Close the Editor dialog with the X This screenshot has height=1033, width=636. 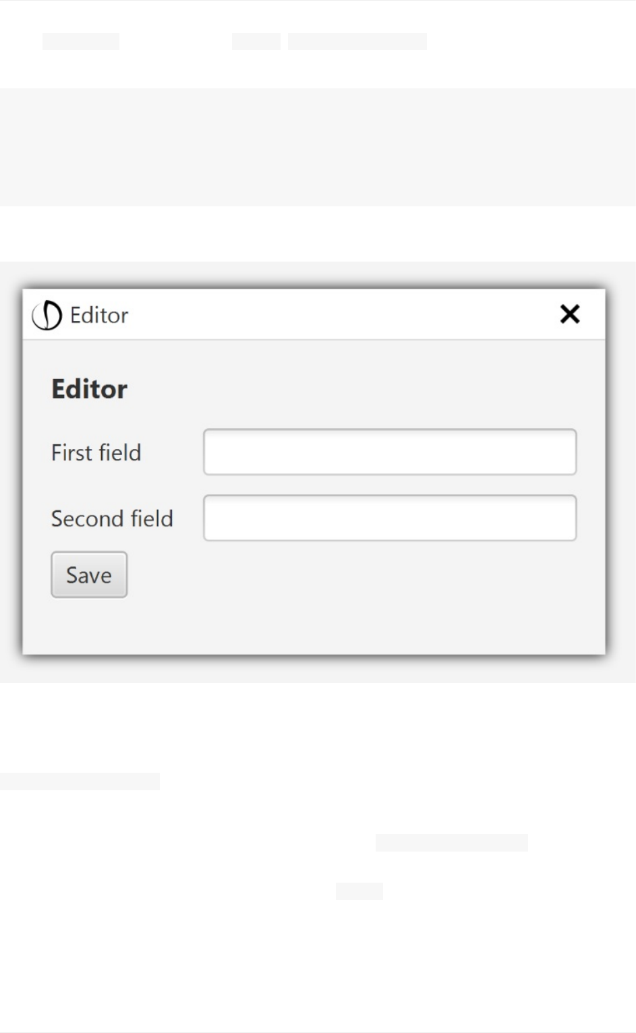coord(570,314)
